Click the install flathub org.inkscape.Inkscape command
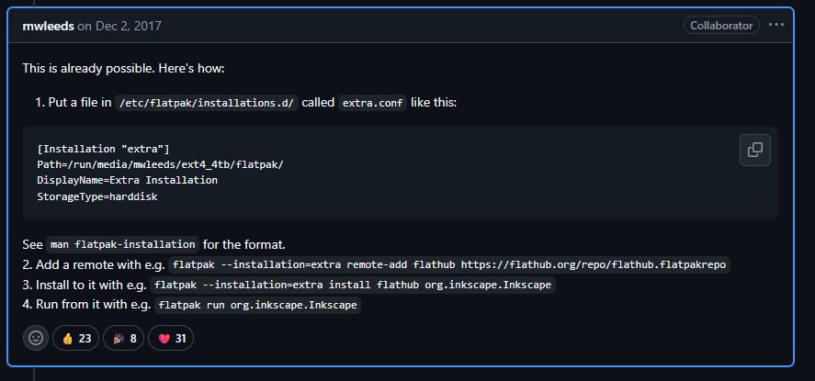This screenshot has width=815, height=381. tap(353, 285)
